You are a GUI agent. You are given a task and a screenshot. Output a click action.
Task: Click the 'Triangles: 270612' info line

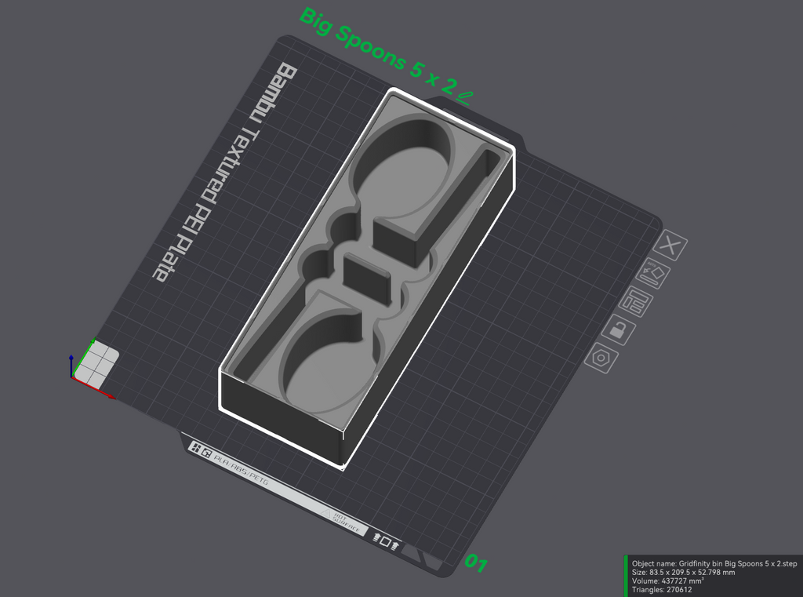point(662,589)
